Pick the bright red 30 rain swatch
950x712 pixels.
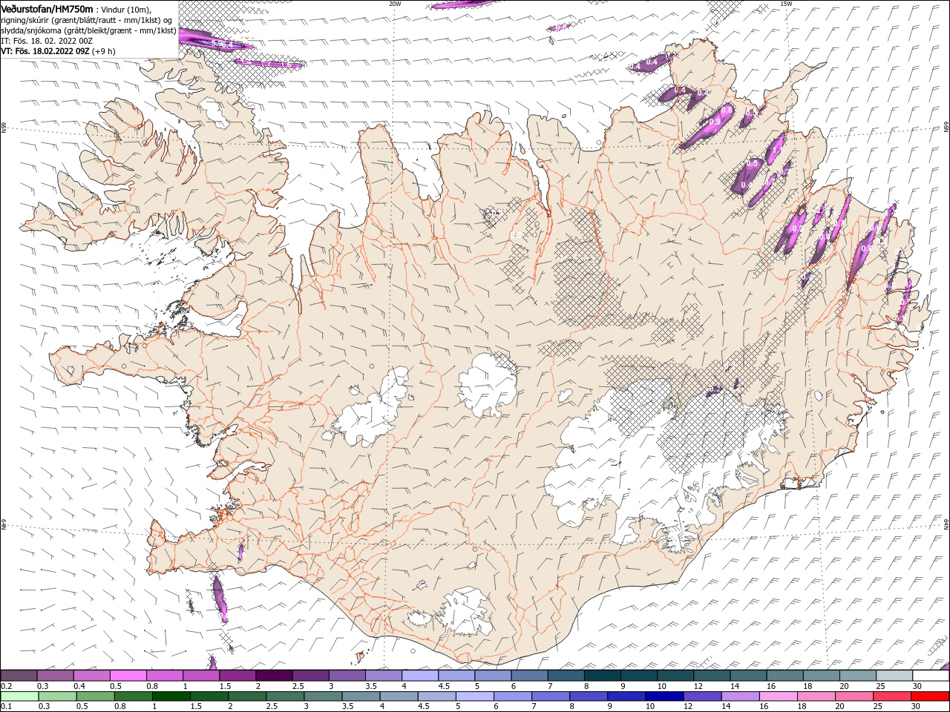[931, 696]
